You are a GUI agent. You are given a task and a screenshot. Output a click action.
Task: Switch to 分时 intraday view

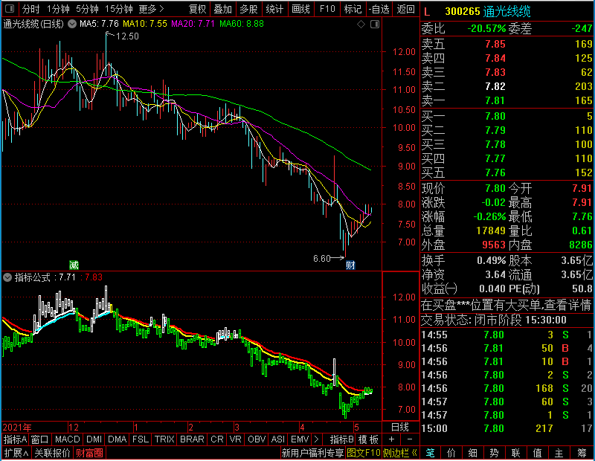pyautogui.click(x=30, y=9)
